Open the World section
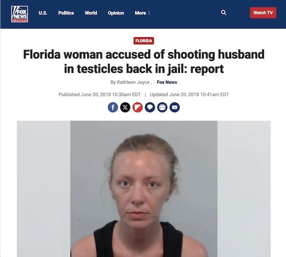 (91, 13)
